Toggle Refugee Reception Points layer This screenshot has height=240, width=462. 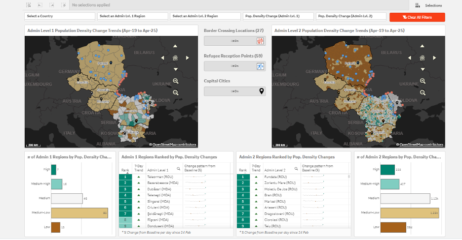pos(234,66)
